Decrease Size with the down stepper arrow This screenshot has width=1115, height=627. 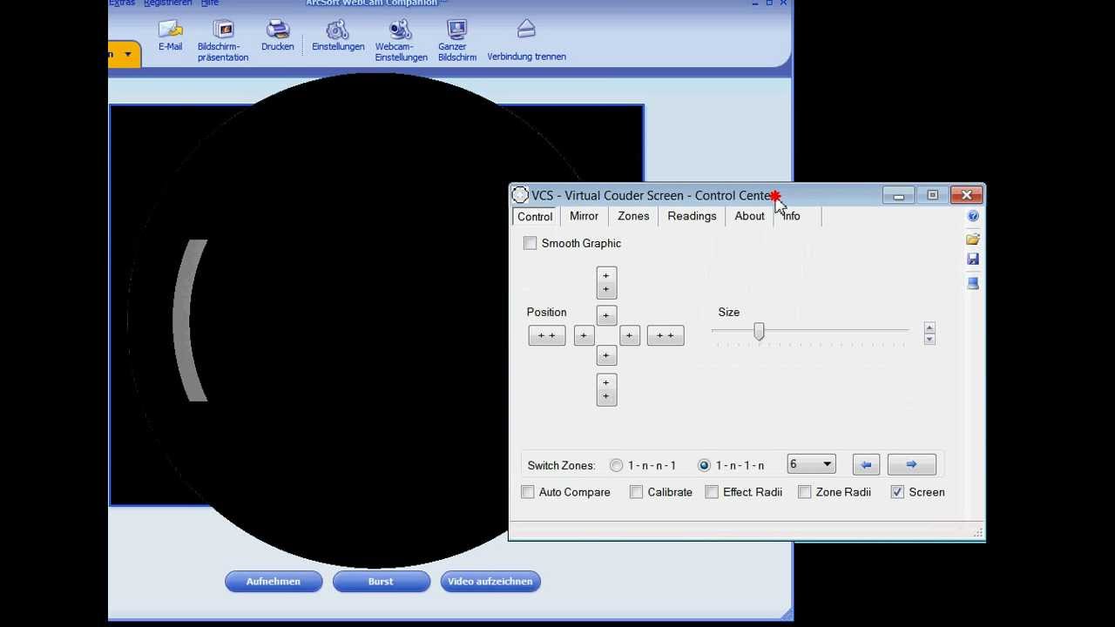[929, 339]
